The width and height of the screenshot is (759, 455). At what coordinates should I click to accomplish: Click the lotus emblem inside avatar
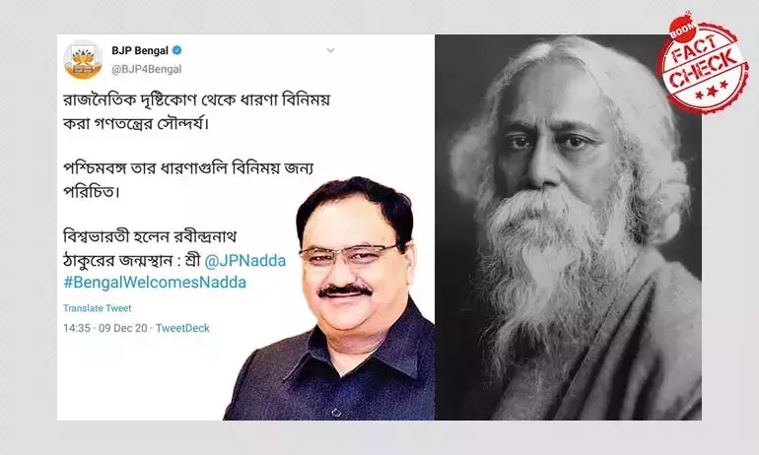(83, 58)
